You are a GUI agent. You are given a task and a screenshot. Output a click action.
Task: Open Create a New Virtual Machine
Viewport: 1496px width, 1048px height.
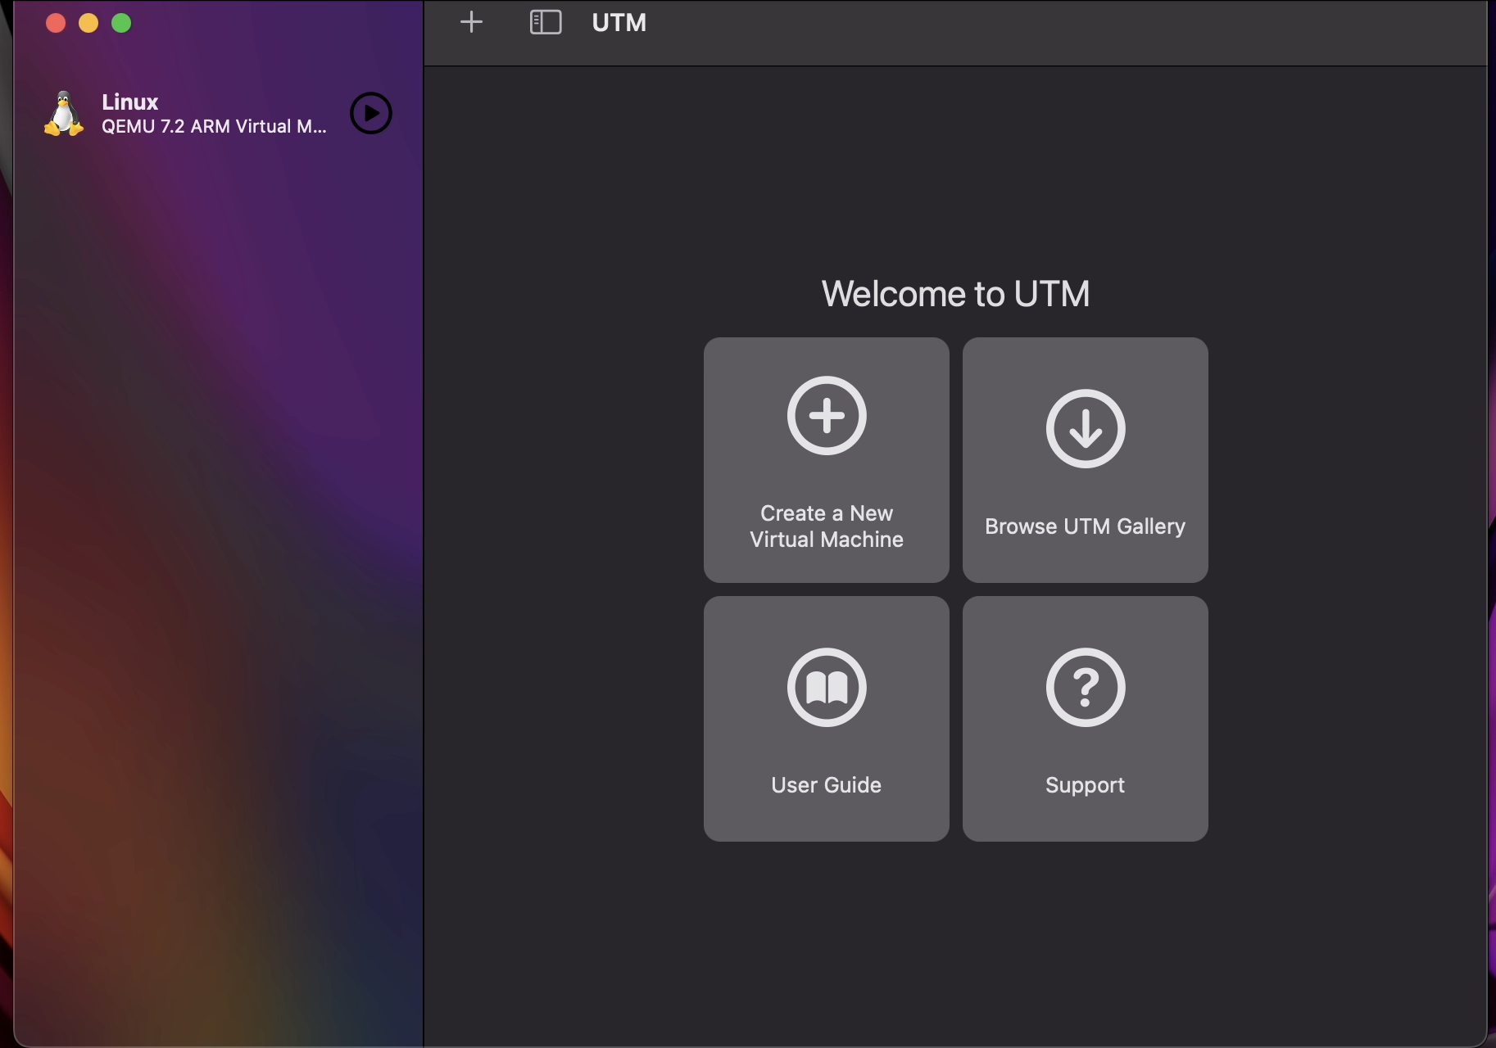click(827, 460)
